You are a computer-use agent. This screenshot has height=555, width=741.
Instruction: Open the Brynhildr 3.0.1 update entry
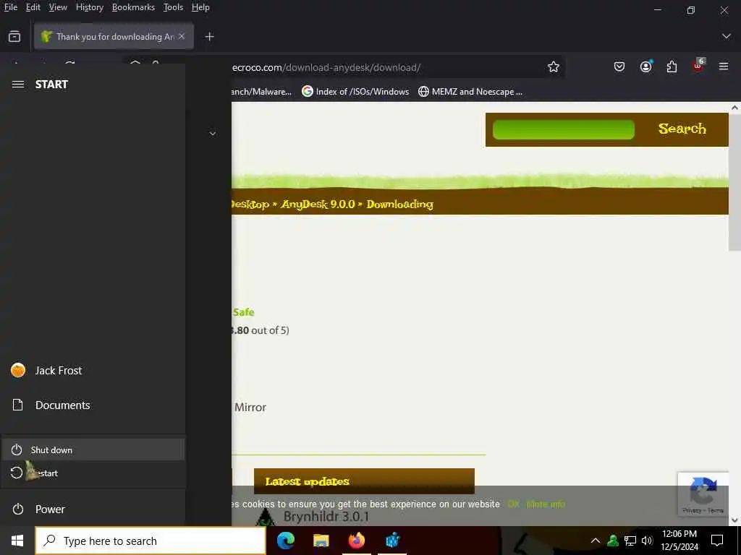[x=326, y=517]
